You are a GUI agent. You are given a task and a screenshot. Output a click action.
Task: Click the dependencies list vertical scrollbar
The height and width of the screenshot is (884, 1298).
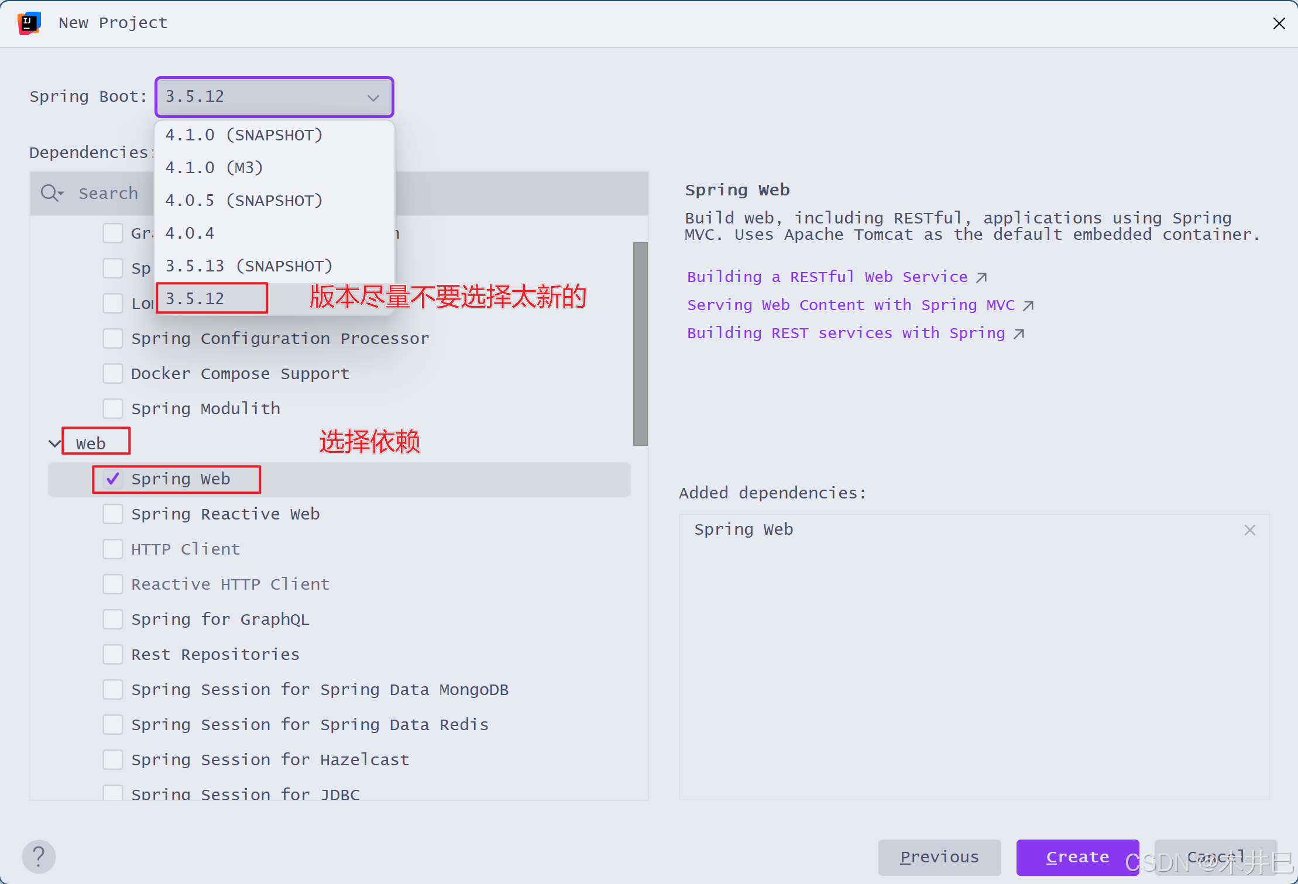coord(640,343)
